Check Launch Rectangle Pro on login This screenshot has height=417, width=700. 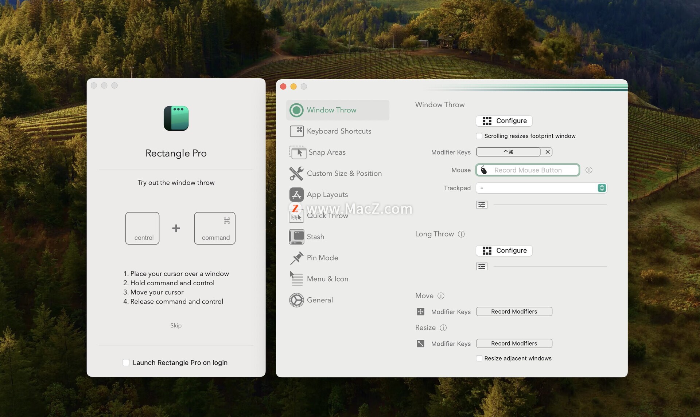pyautogui.click(x=126, y=362)
